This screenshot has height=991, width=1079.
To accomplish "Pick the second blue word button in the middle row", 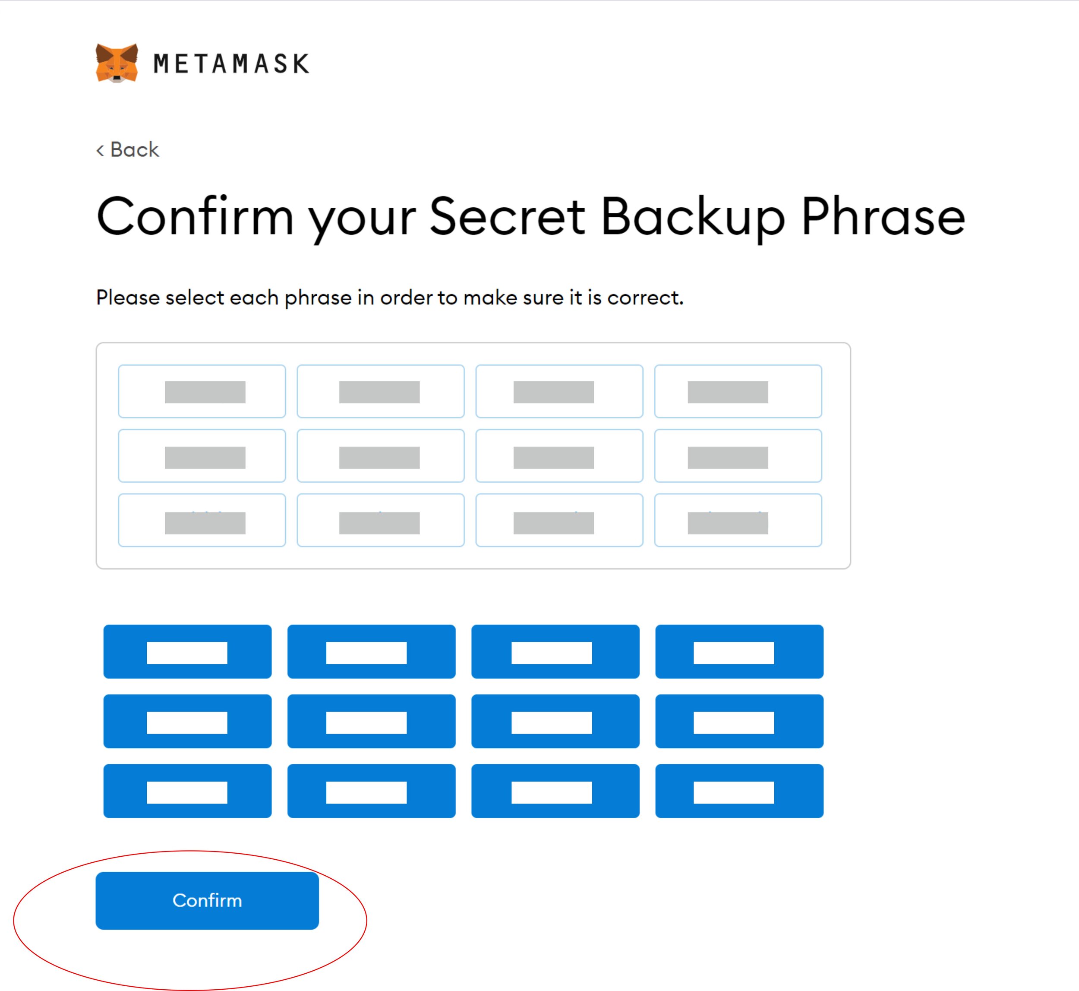I will click(371, 721).
